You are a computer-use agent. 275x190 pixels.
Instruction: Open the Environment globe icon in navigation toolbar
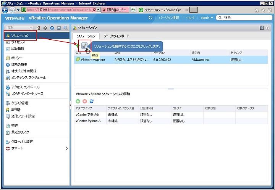52,28
